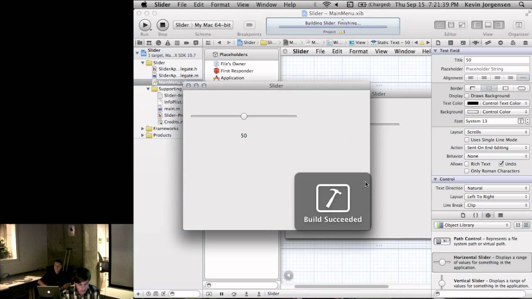Uncheck the Undo checkbox
The height and width of the screenshot is (299, 532).
tap(501, 164)
